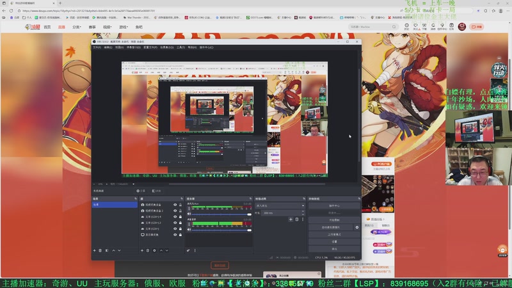Open Douyu 任务 tasks icon
This screenshot has width=512, height=288.
[451, 26]
